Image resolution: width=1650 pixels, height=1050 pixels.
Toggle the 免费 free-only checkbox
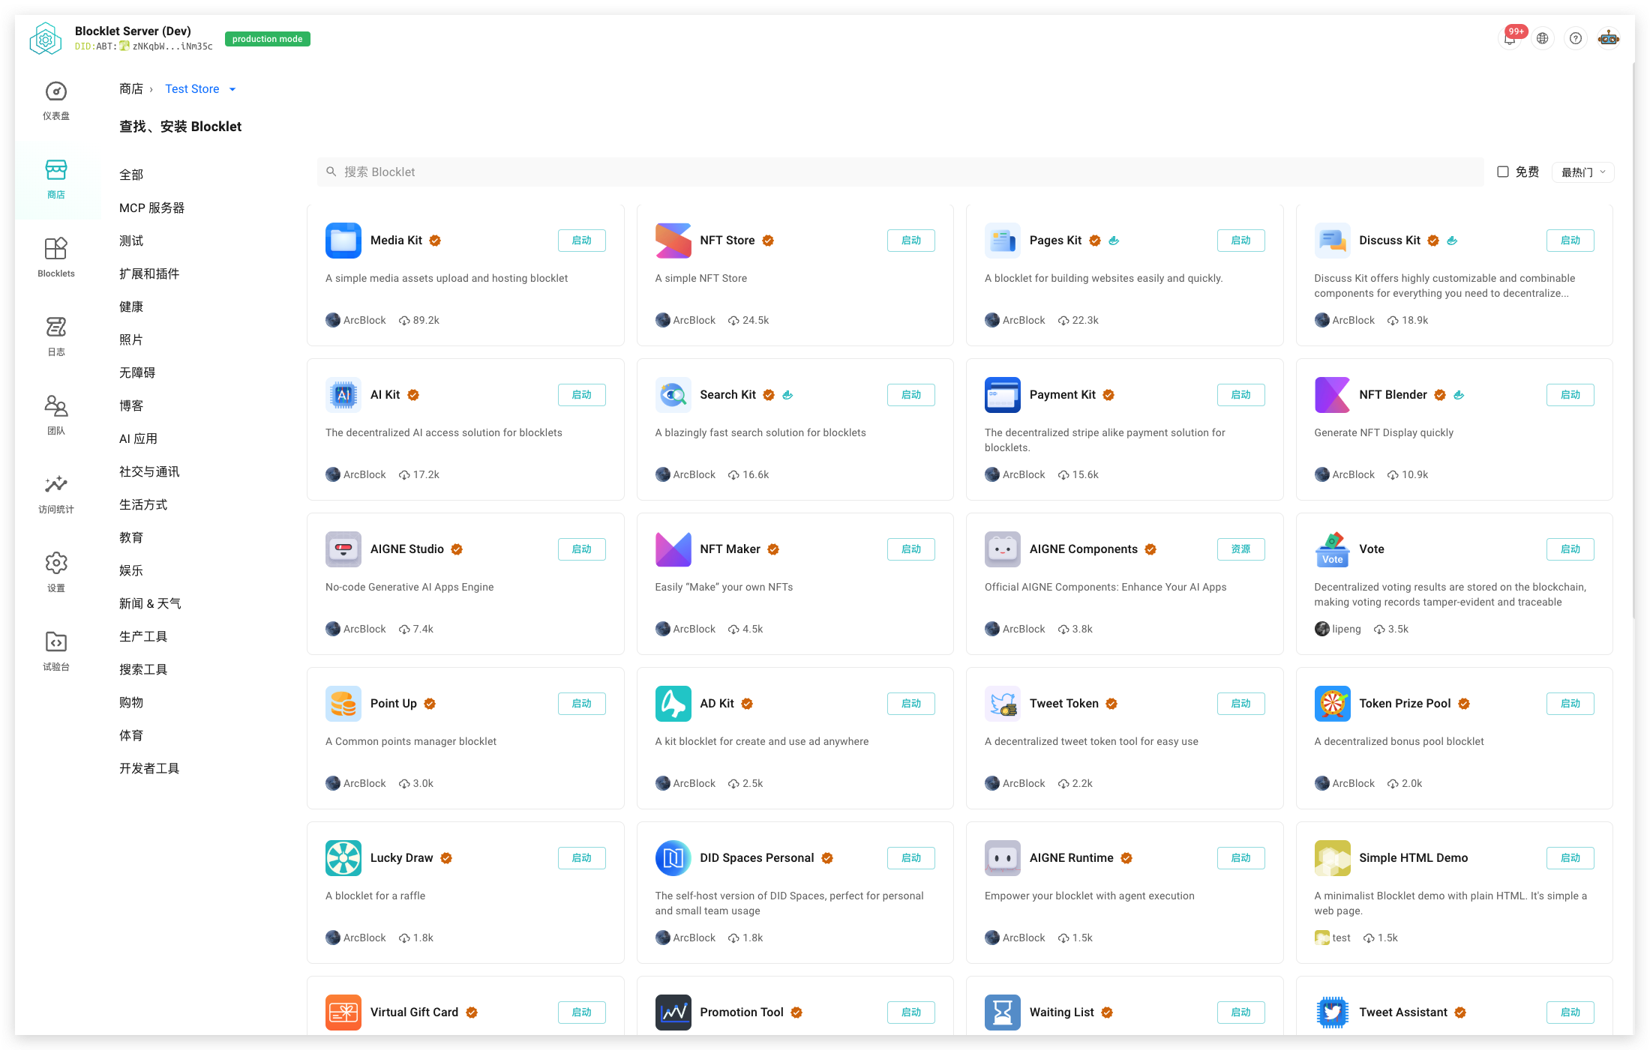click(1503, 172)
